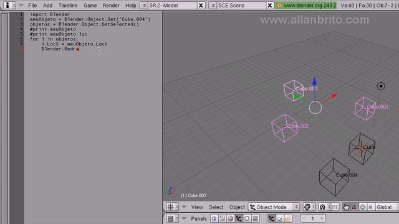This screenshot has height=224, width=399.
Task: Open the 3D view window type selector
Action: pos(173,207)
